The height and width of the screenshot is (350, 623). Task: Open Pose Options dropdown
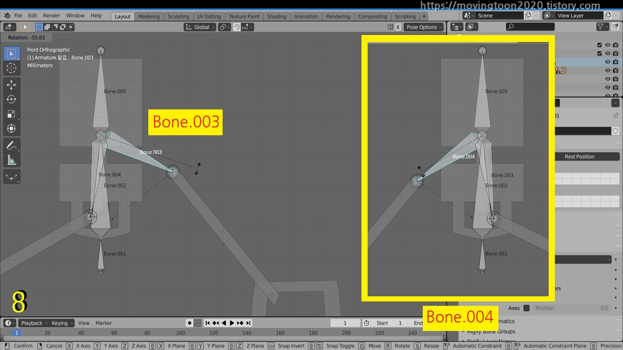424,27
